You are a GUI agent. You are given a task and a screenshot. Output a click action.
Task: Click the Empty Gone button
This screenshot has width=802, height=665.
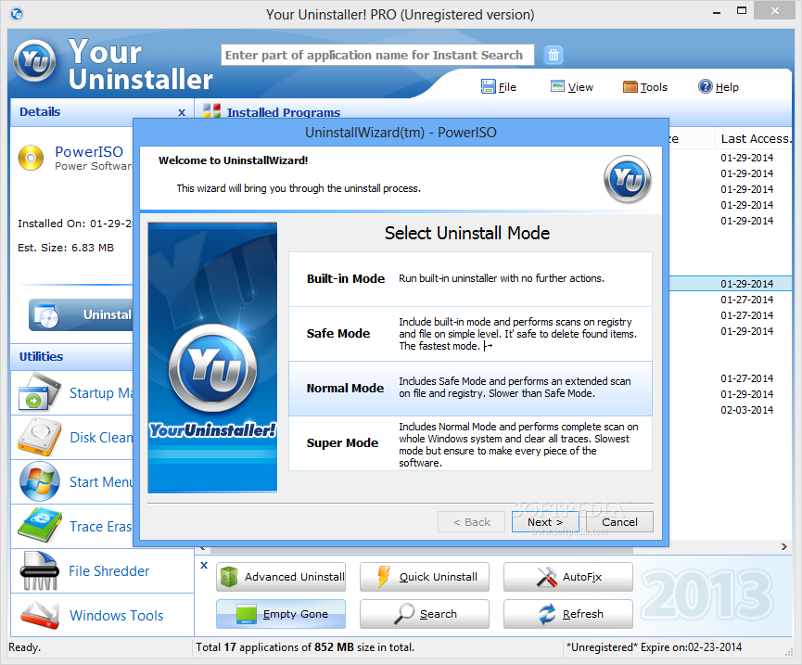tap(281, 614)
